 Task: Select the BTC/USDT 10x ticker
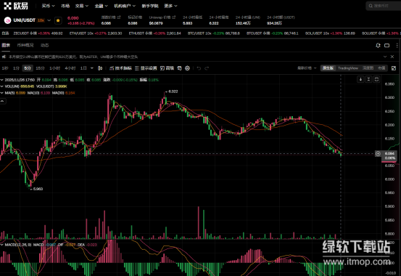coord(213,33)
